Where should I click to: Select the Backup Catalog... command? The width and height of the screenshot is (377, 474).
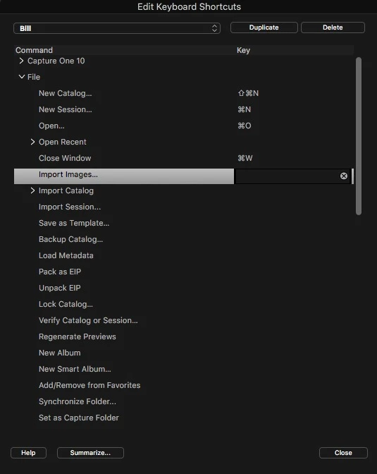[70, 239]
